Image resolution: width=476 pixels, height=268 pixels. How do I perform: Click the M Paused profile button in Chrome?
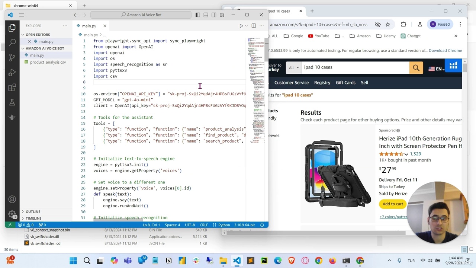tap(440, 24)
